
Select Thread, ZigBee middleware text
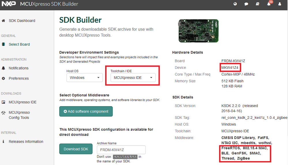pyautogui.click(x=236, y=158)
